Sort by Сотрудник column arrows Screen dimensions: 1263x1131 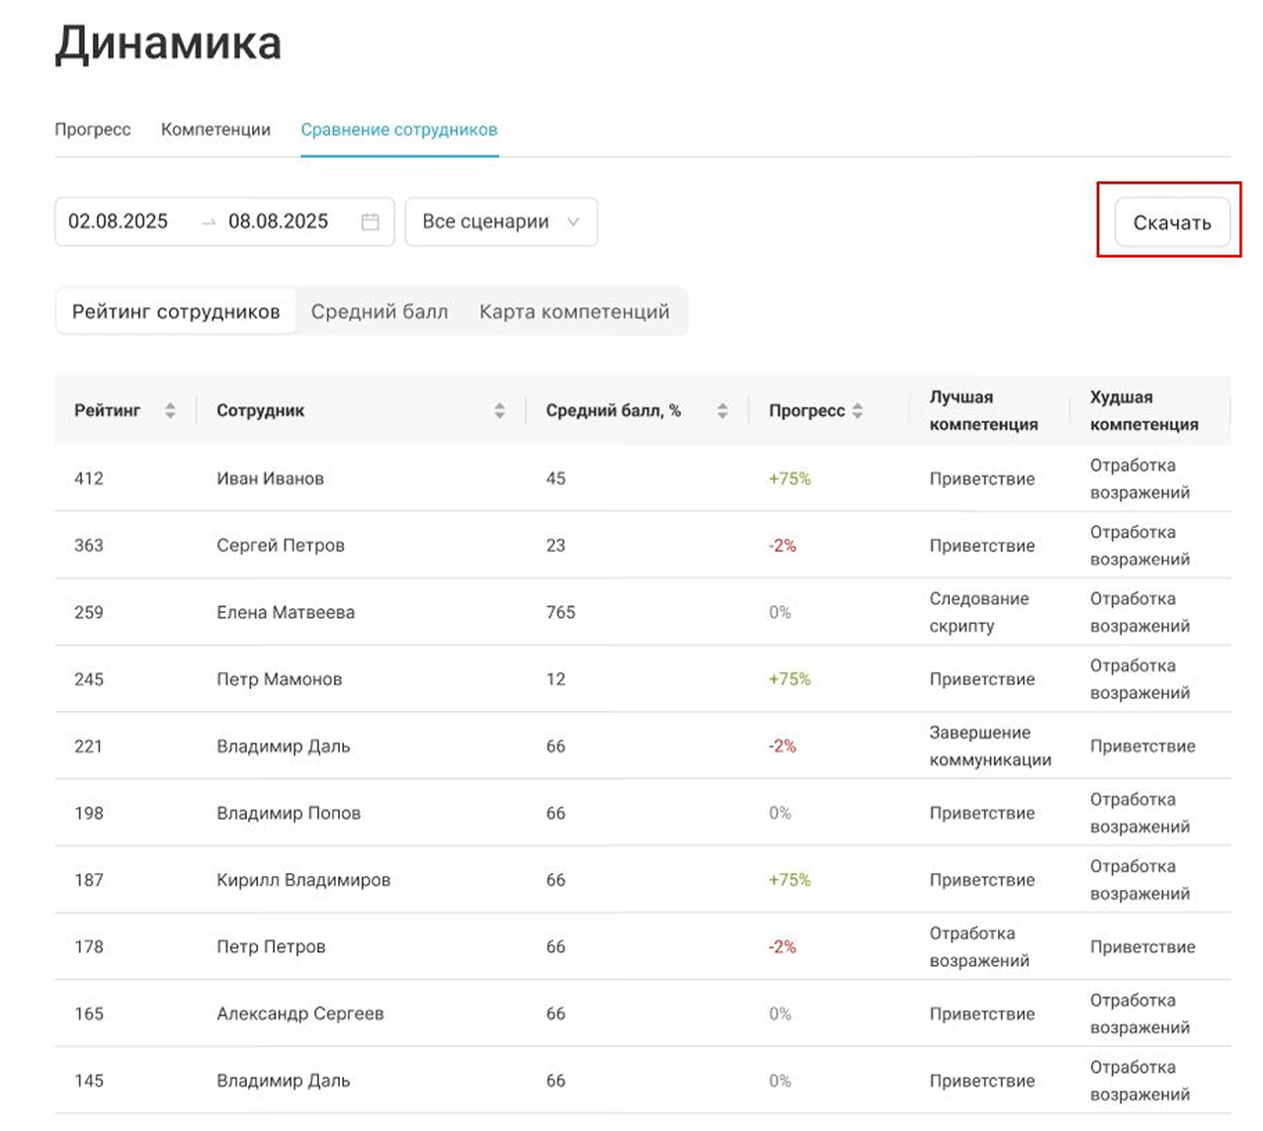click(499, 410)
